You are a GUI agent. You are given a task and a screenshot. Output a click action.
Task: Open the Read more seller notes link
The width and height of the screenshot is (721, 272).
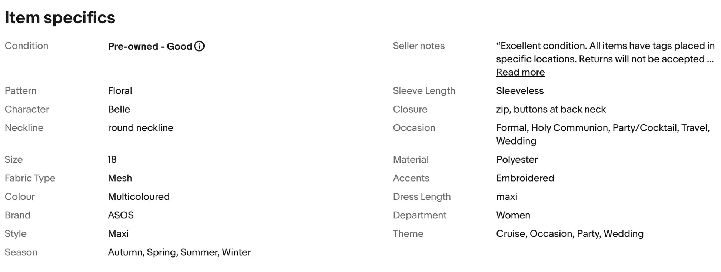pos(521,72)
